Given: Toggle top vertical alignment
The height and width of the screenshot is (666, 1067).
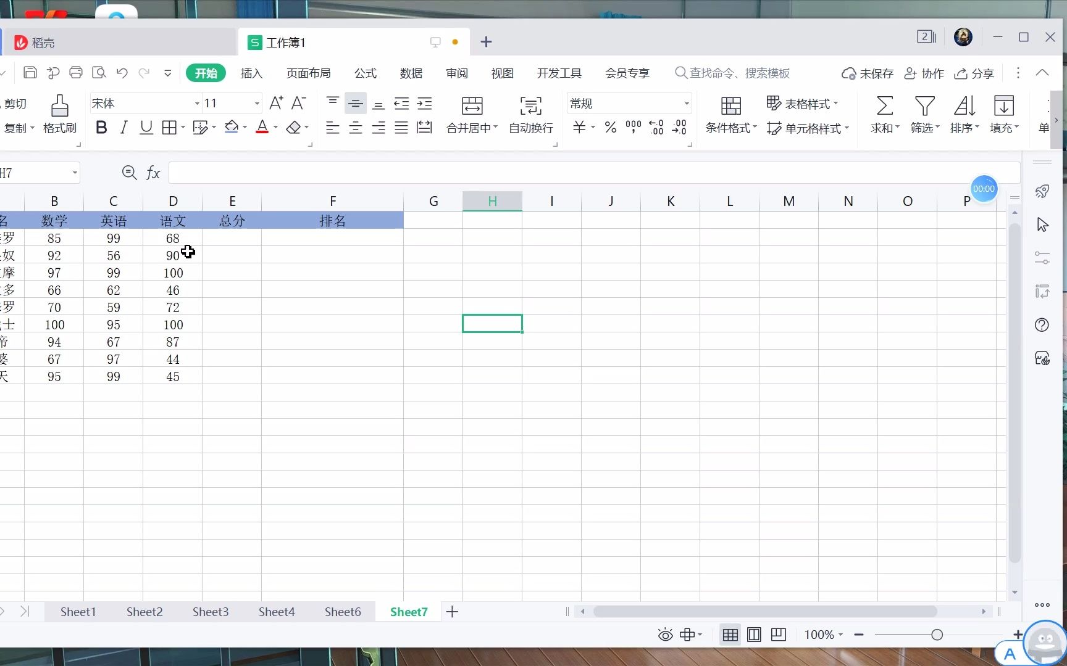Looking at the screenshot, I should click(333, 103).
